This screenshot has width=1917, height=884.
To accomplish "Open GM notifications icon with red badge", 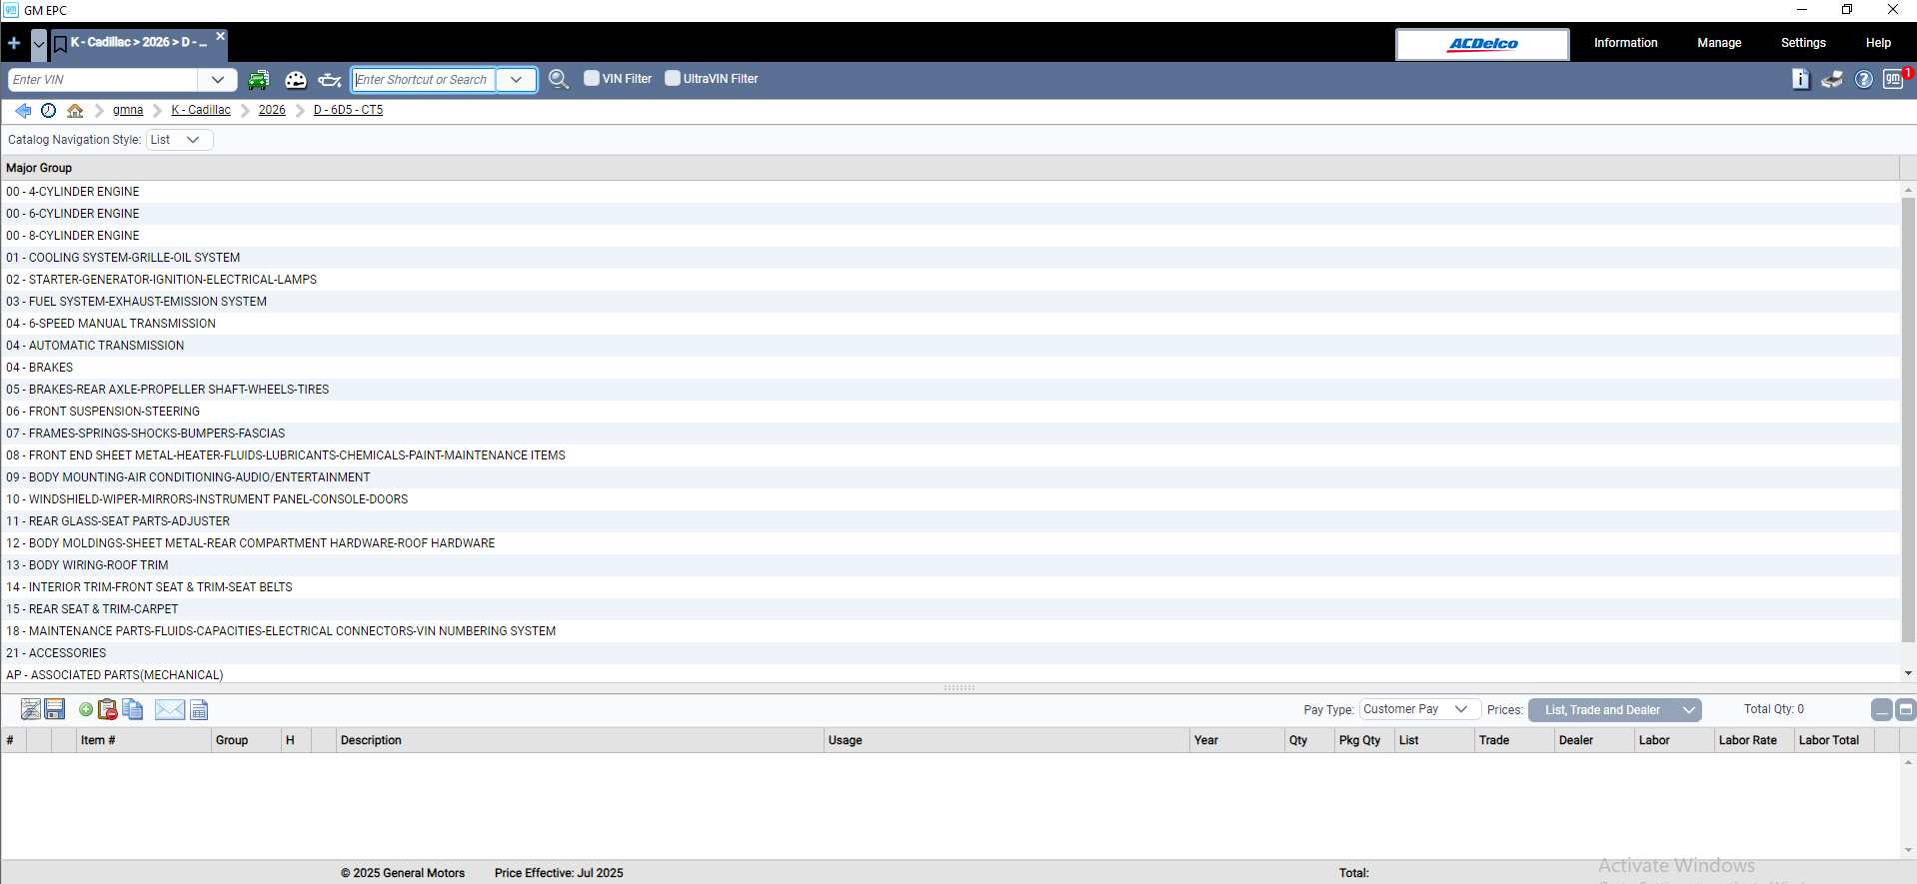I will tap(1895, 78).
